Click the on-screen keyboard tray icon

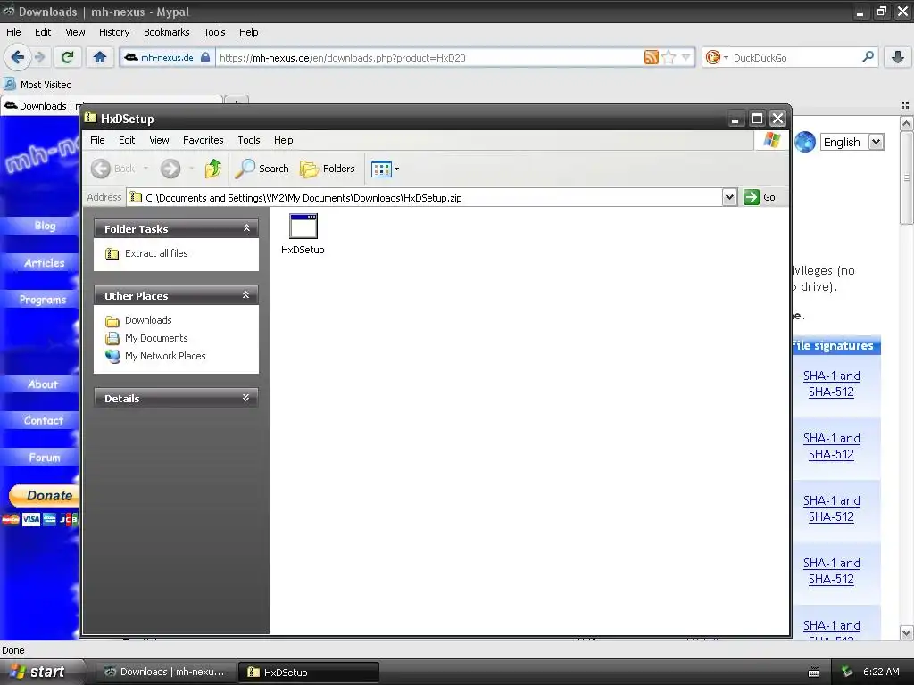pyautogui.click(x=814, y=673)
